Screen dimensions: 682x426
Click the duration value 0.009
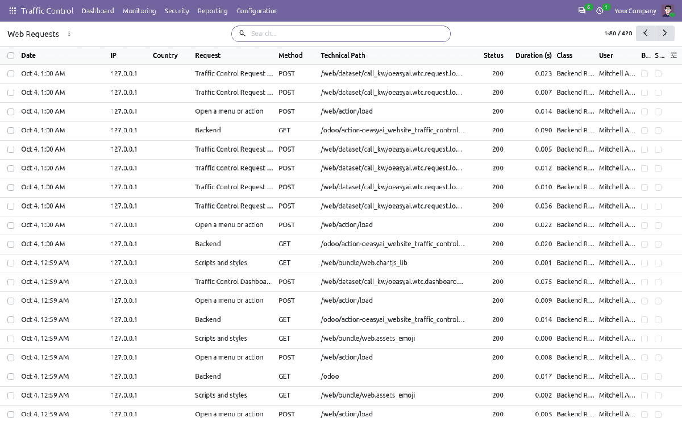(543, 300)
